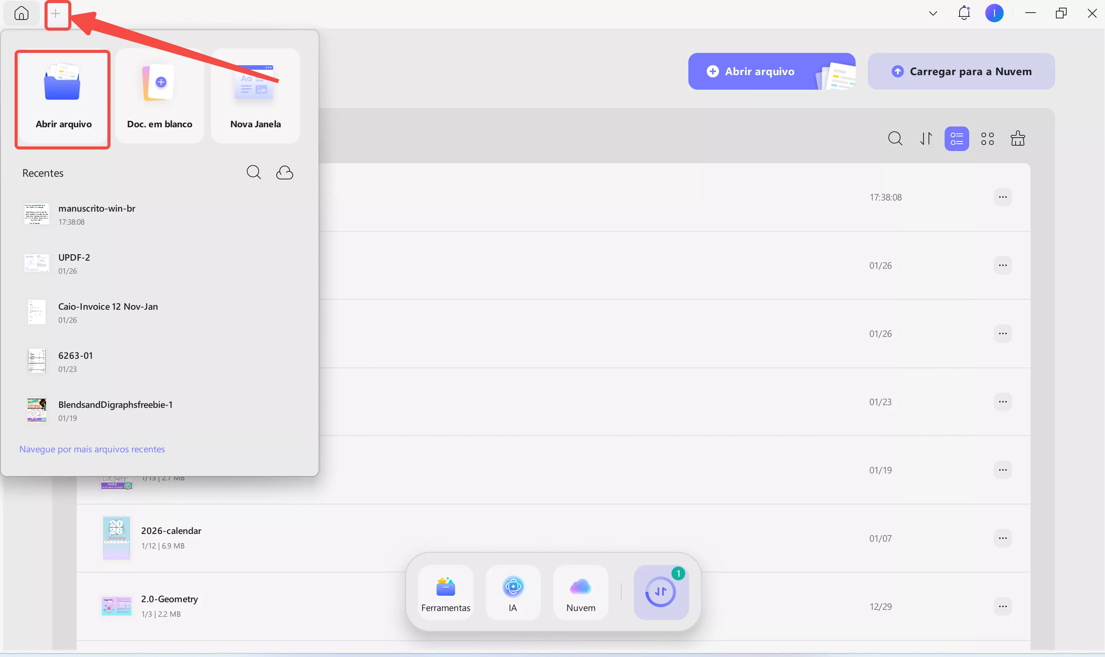This screenshot has height=657, width=1105.
Task: Open the tab list chevron in the title bar
Action: [x=933, y=13]
